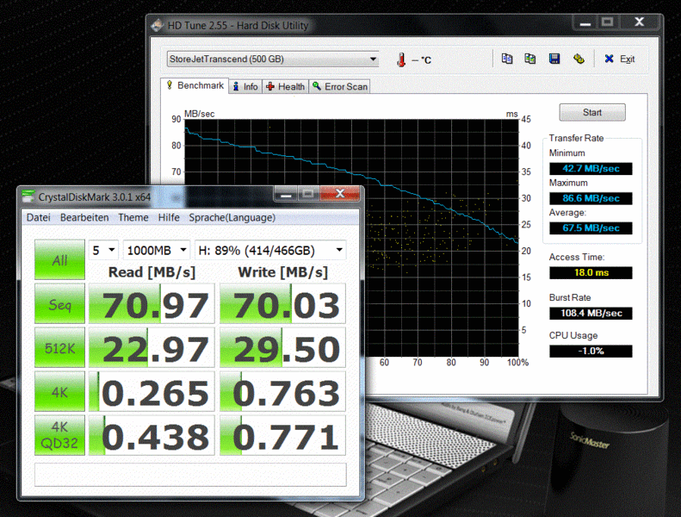Click the All benchmark button
The image size is (681, 517).
coord(60,259)
